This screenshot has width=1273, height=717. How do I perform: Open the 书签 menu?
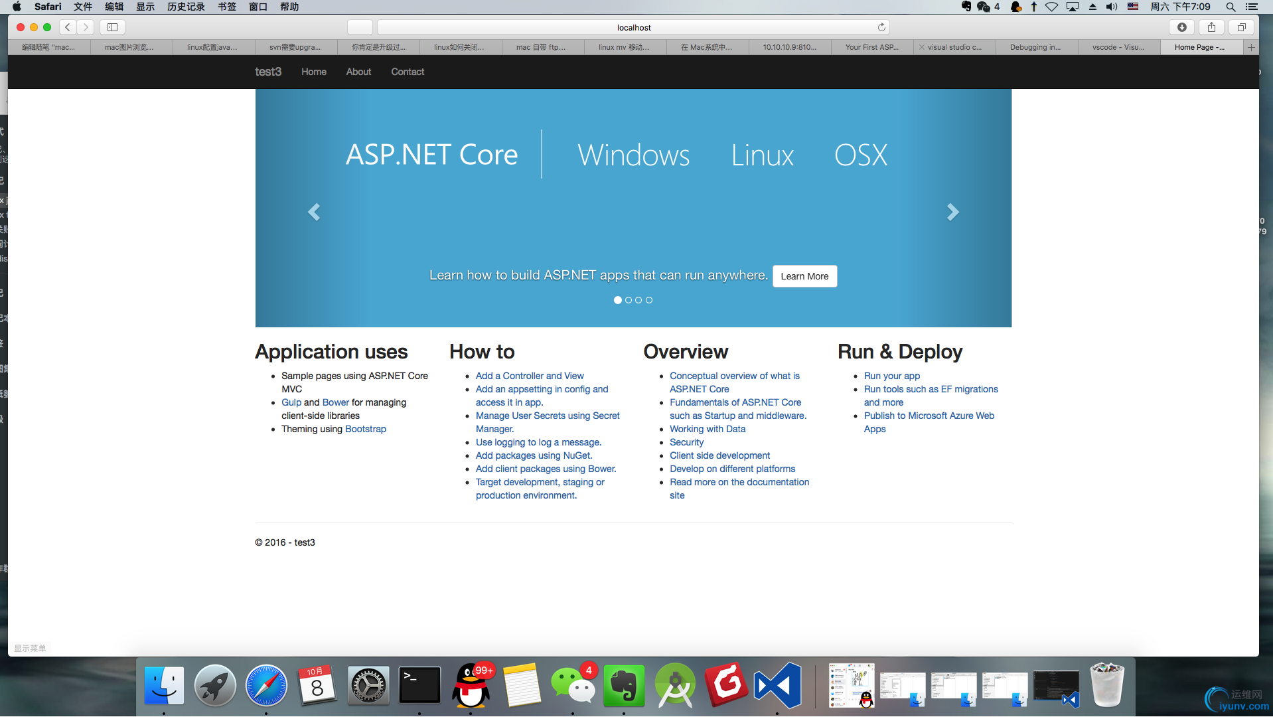click(227, 7)
